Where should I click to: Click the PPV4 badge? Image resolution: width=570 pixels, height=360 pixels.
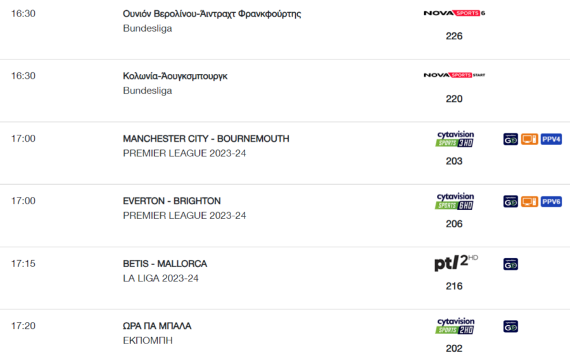point(551,139)
